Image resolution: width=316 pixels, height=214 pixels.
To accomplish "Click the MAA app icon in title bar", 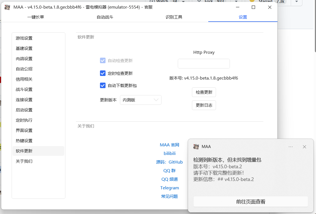I will [x=7, y=7].
